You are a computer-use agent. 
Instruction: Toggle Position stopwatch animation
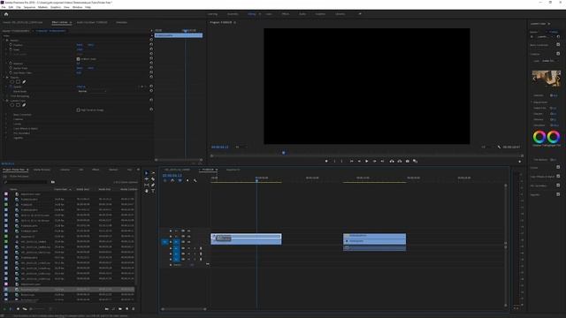pyautogui.click(x=11, y=45)
